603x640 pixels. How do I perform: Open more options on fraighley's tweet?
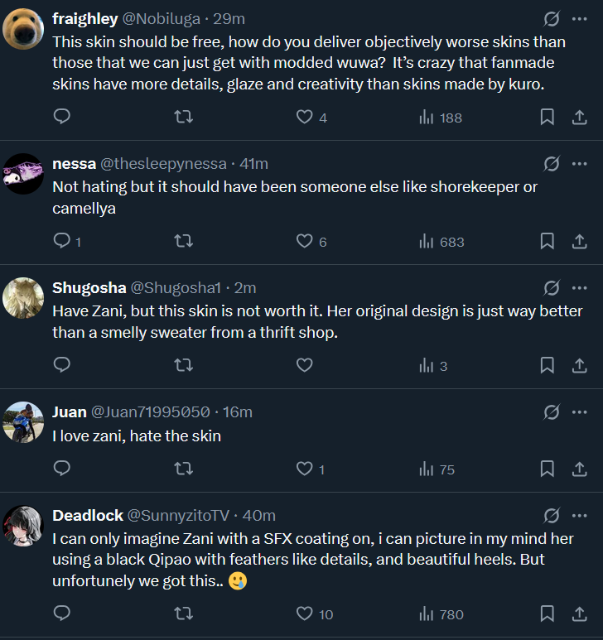click(x=579, y=18)
